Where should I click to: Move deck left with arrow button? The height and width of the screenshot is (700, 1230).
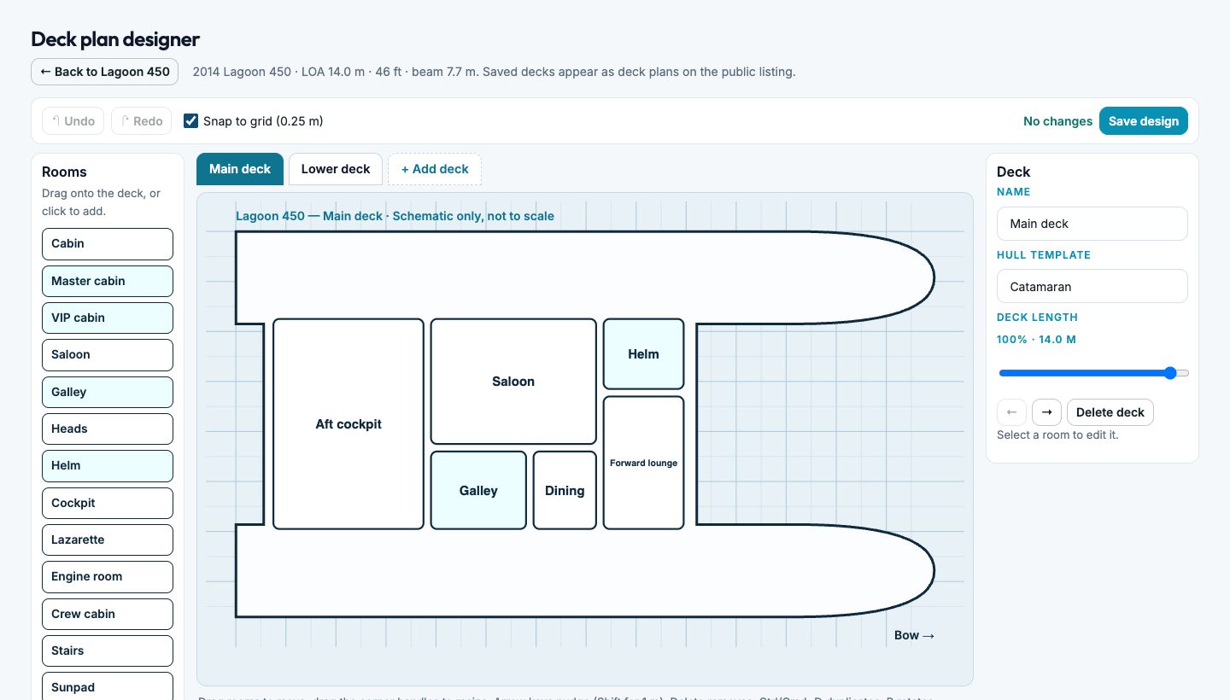pos(1011,412)
